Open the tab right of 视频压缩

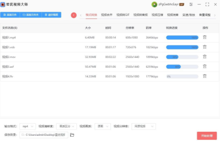[x=172, y=15]
